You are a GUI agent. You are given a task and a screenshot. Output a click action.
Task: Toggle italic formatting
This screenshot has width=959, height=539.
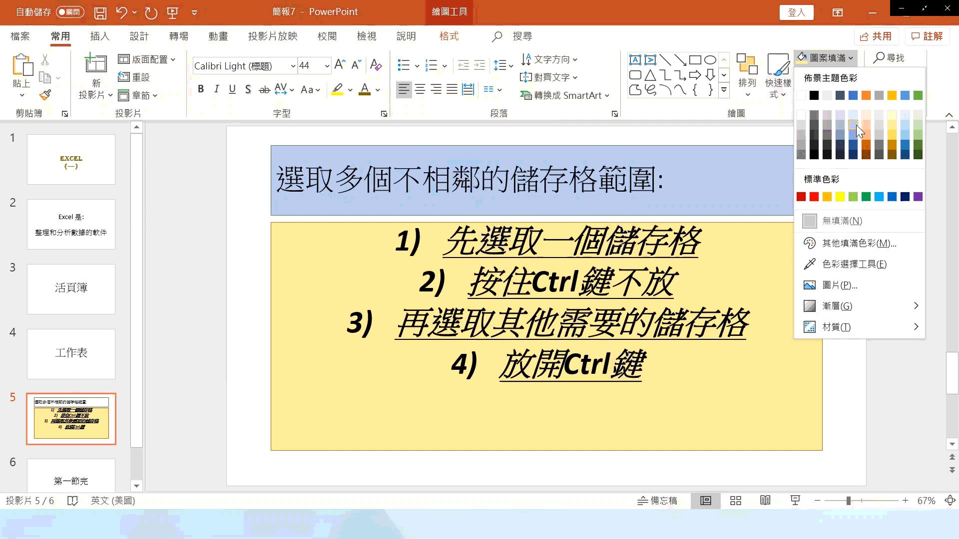coord(216,89)
